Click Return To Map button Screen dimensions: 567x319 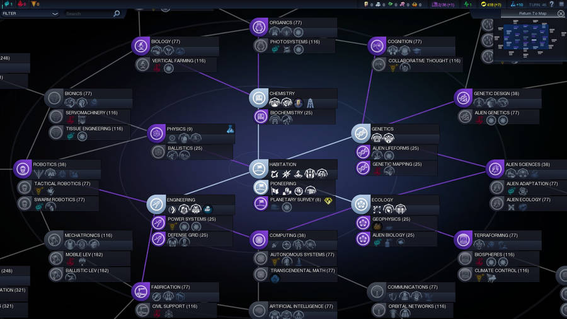tap(532, 13)
